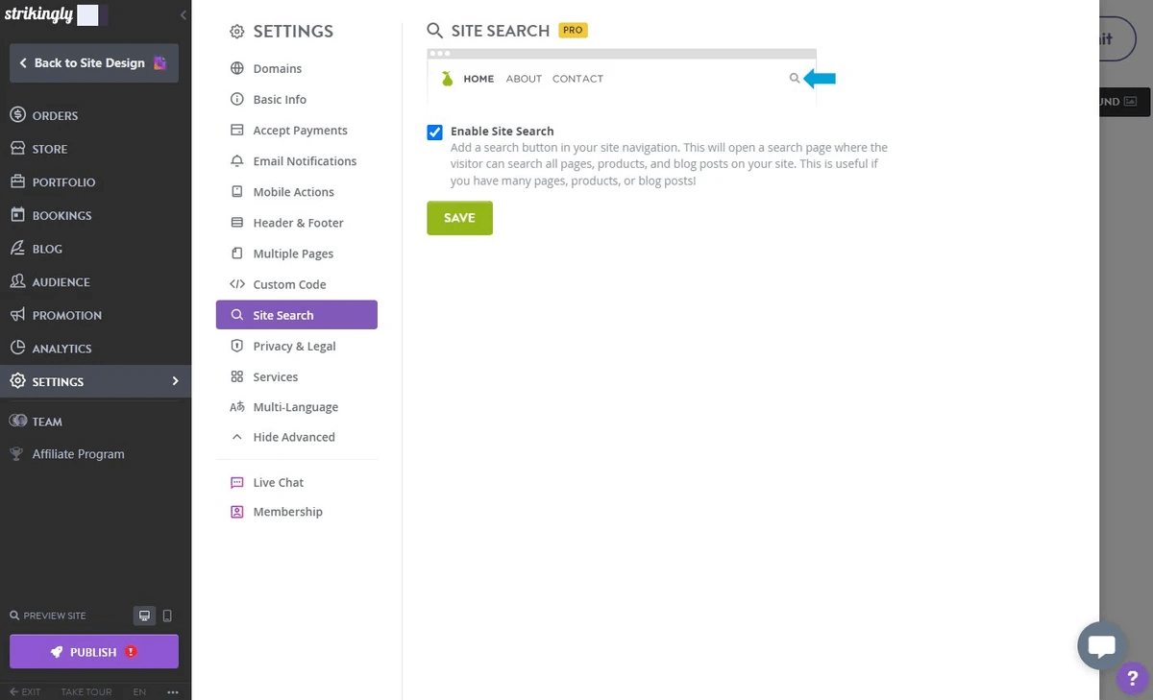Toggle desktop preview mode

[144, 615]
